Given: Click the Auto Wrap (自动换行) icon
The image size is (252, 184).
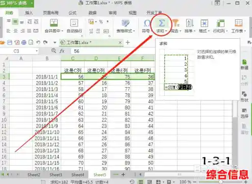Looking at the screenshot, I should tap(74, 23).
